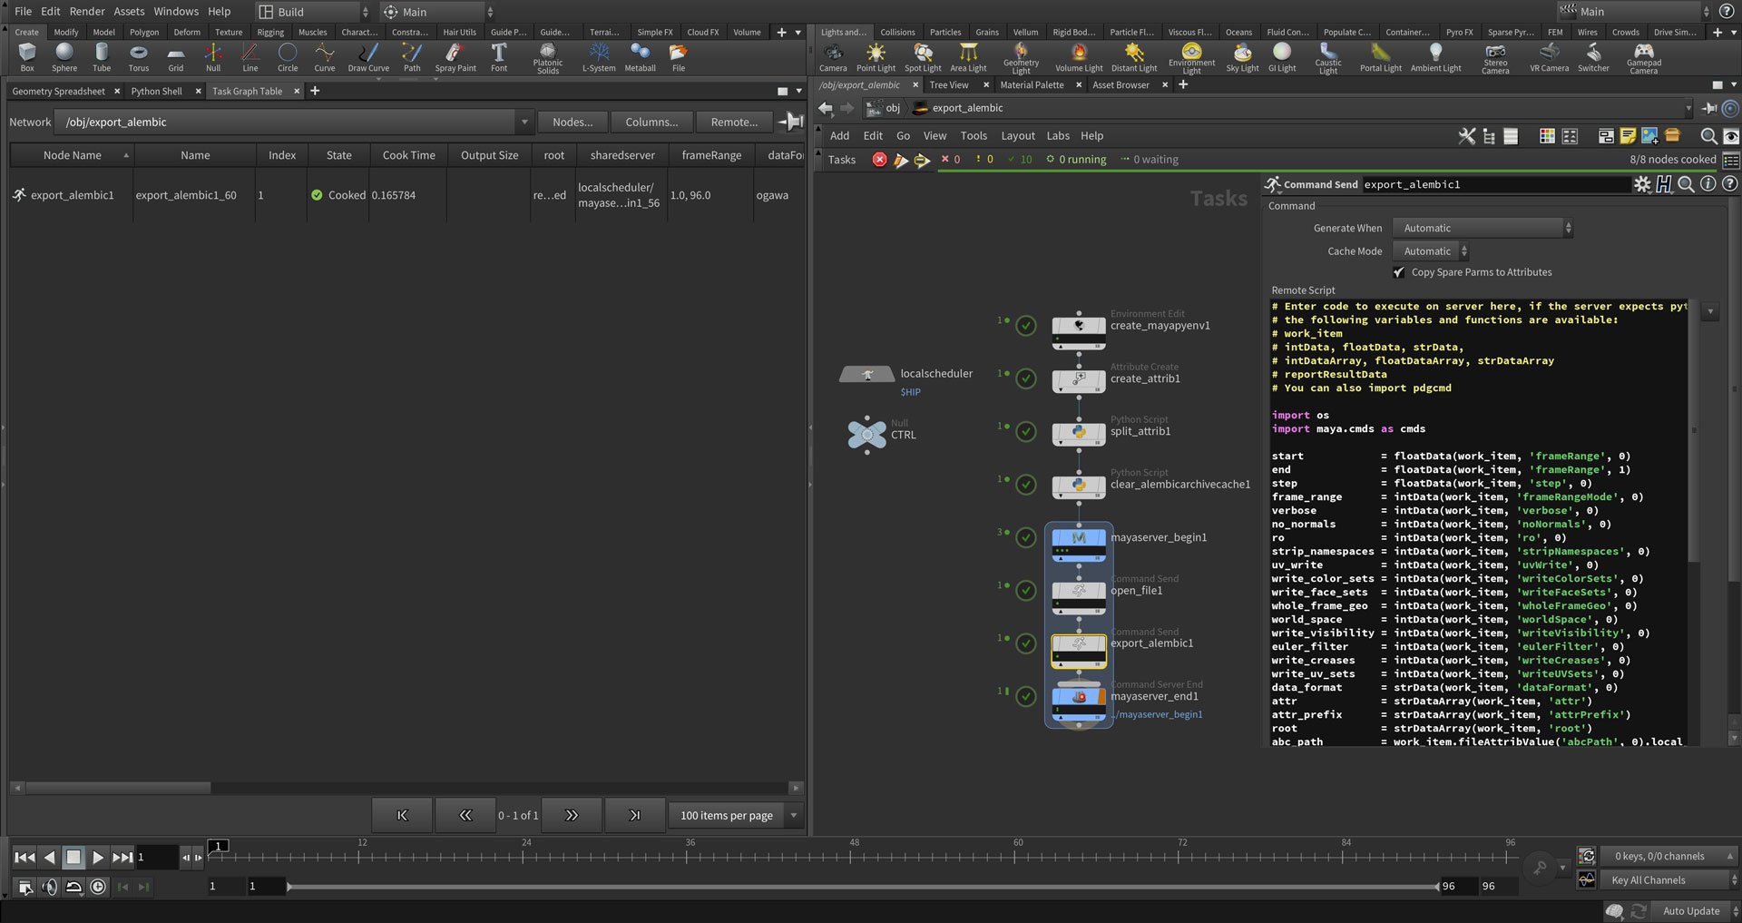Screen dimensions: 1742x923
Task: Click network editor search magnifier icon
Action: (1708, 136)
